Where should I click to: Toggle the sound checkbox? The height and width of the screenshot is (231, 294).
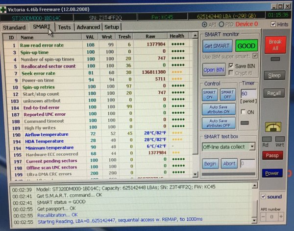click(263, 196)
